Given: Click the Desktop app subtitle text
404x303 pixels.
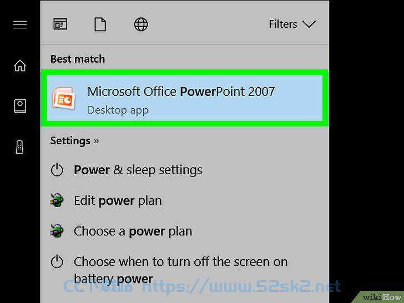Looking at the screenshot, I should tap(118, 110).
